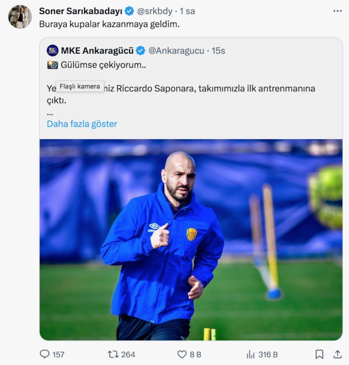349x365 pixels.
Task: Click the Soner Sarıkabadayı display name
Action: click(x=81, y=11)
